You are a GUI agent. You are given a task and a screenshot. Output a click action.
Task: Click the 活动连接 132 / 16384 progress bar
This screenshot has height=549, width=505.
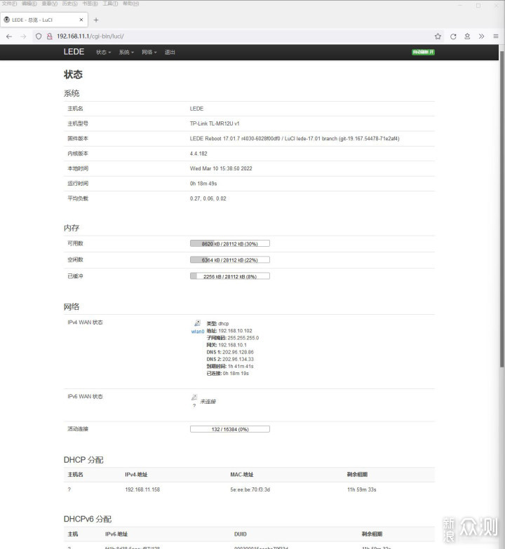click(230, 429)
